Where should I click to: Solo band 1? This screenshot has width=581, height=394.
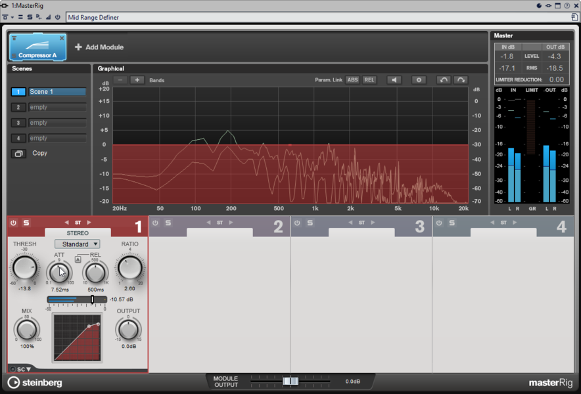tap(26, 223)
